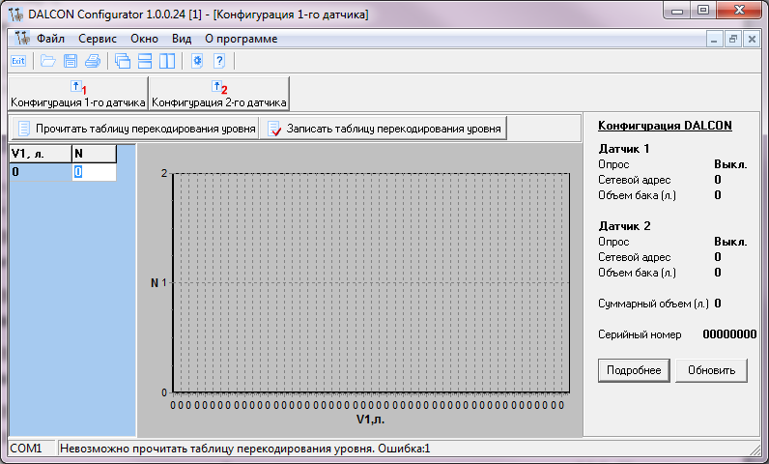The height and width of the screenshot is (464, 769).
Task: Open the Окно menu
Action: [x=144, y=39]
